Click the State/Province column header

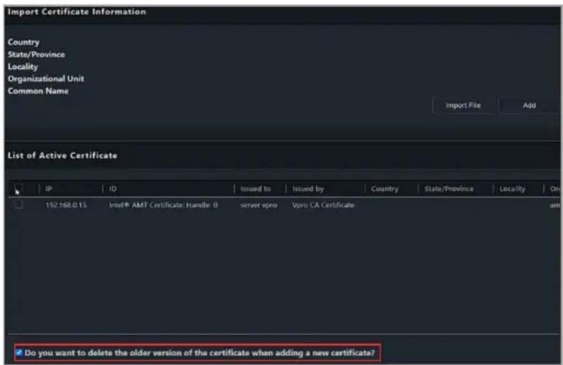(449, 189)
